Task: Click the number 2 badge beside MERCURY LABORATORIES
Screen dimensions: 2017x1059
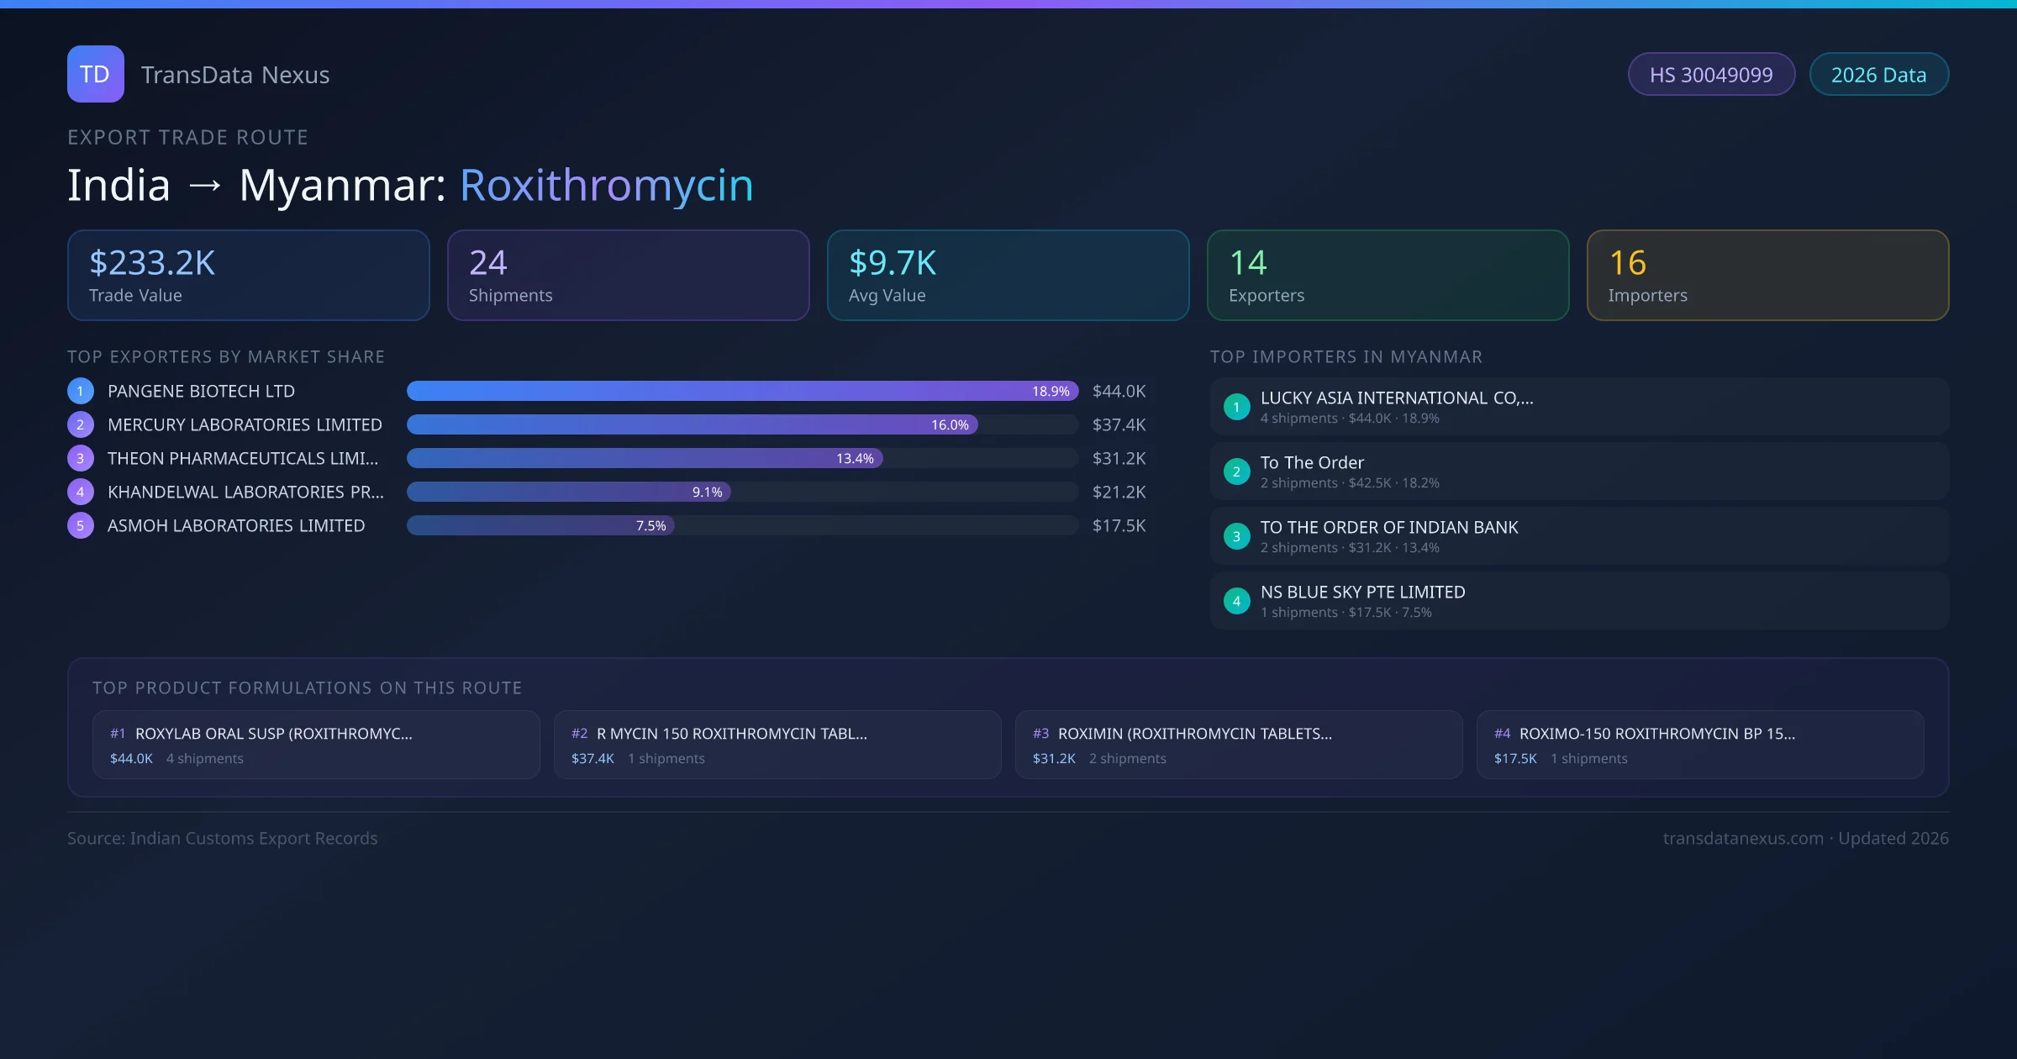Action: [80, 424]
